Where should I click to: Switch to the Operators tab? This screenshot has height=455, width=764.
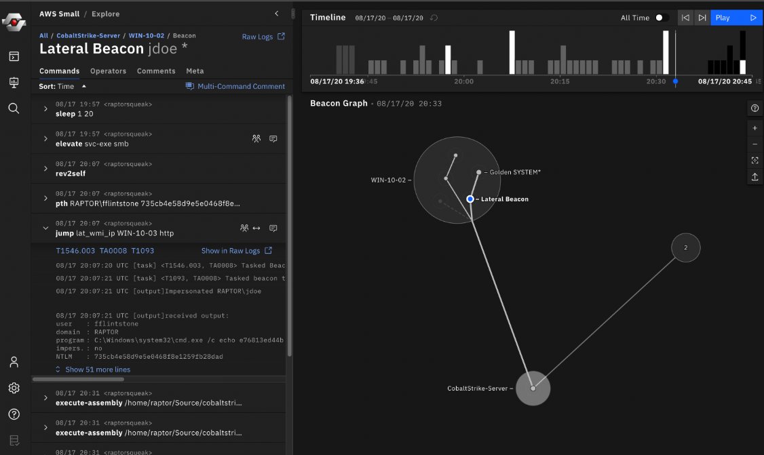[x=108, y=71]
